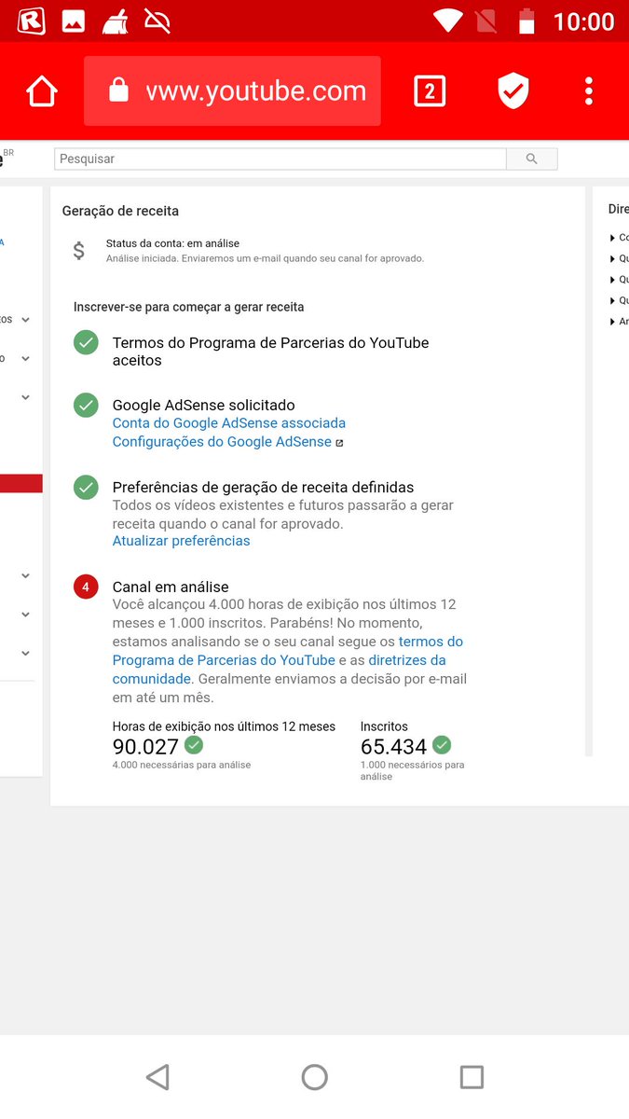The height and width of the screenshot is (1119, 629).
Task: Open termos do Programa de Parcerias link
Action: coord(288,651)
